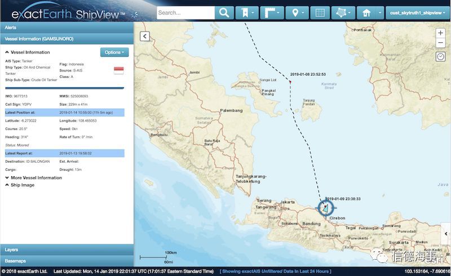Screen dimensions: 451x276
Task: Click the Size 229m x 41m text
Action: [73, 104]
